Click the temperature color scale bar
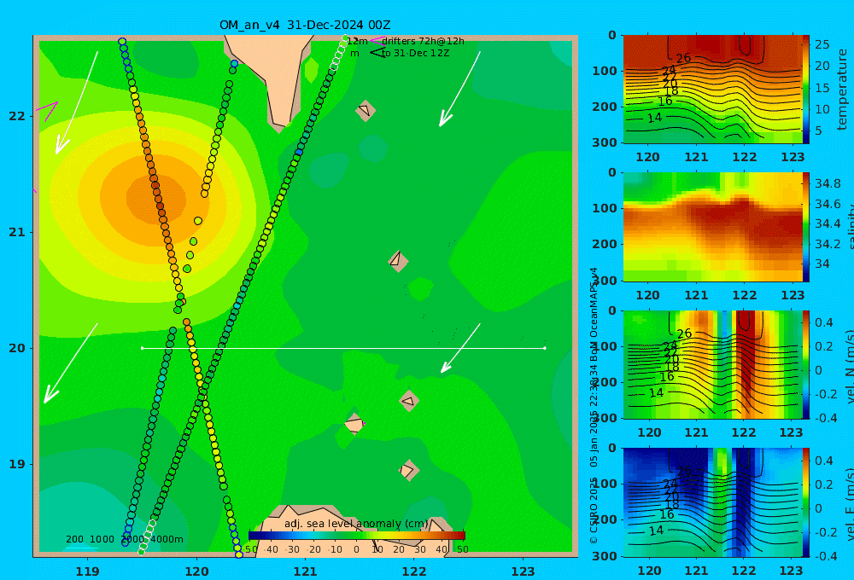Image resolution: width=854 pixels, height=580 pixels. tap(806, 90)
